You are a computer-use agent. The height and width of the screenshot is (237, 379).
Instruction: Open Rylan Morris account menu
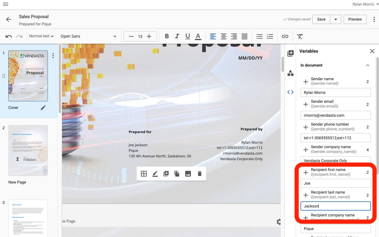point(365,4)
